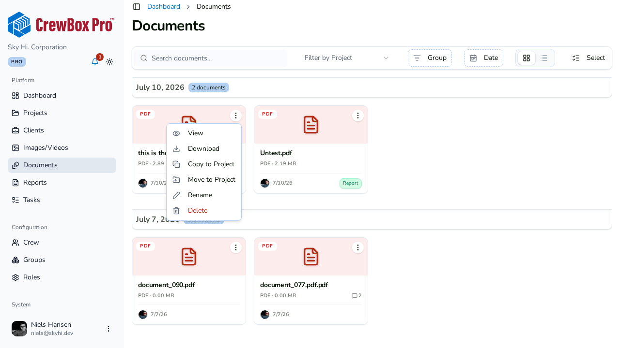This screenshot has width=620, height=348.
Task: Open Reports section
Action: [x=62, y=183]
